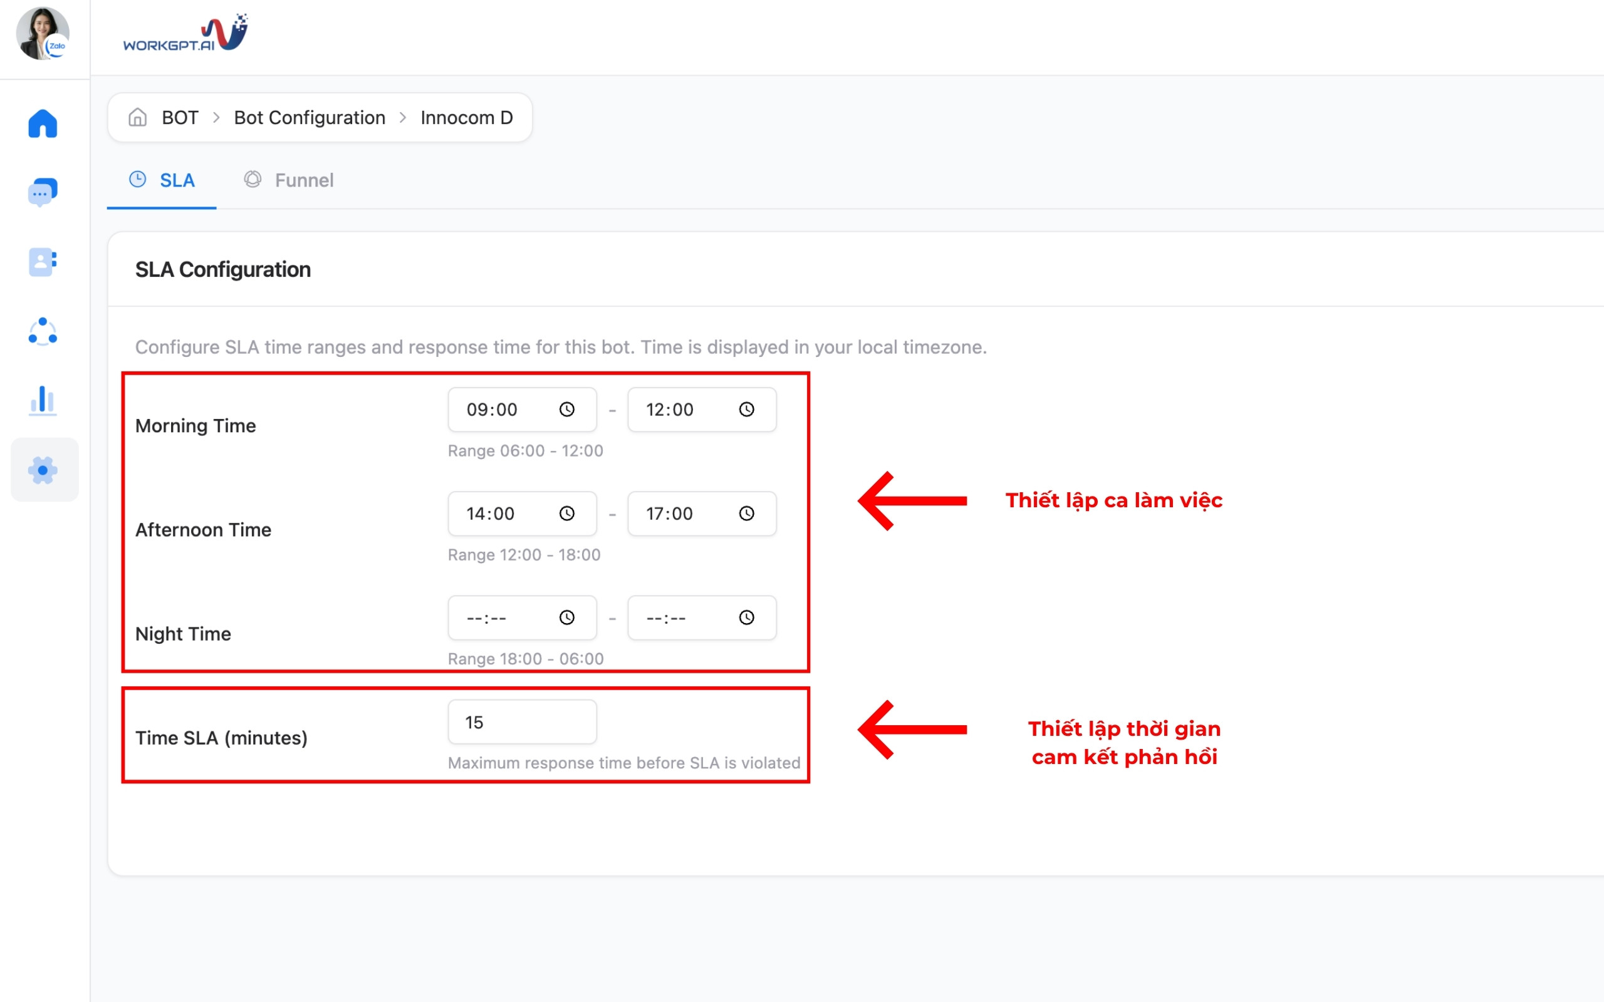Click the user avatar with Zalo badge

tap(43, 33)
